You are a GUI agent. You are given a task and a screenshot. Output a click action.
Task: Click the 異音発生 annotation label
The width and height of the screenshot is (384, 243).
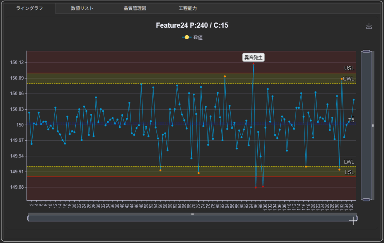(x=253, y=57)
